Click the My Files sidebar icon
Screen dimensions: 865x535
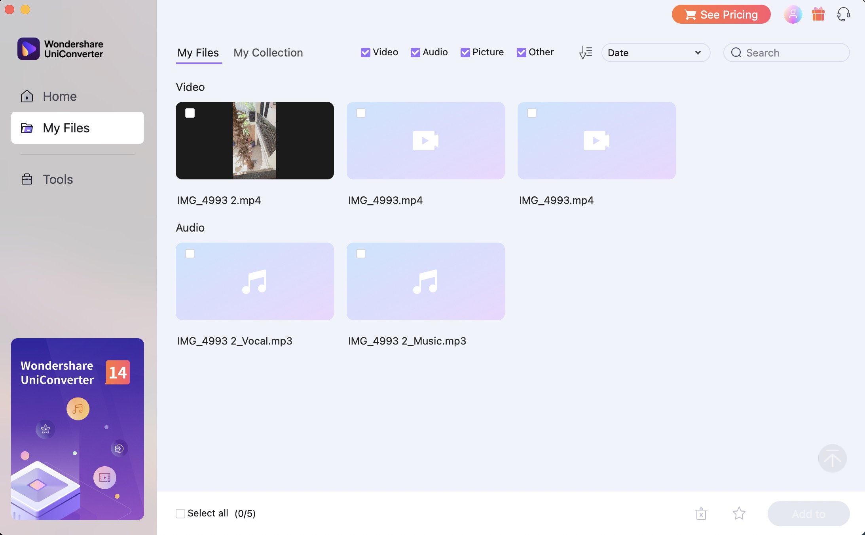point(27,128)
